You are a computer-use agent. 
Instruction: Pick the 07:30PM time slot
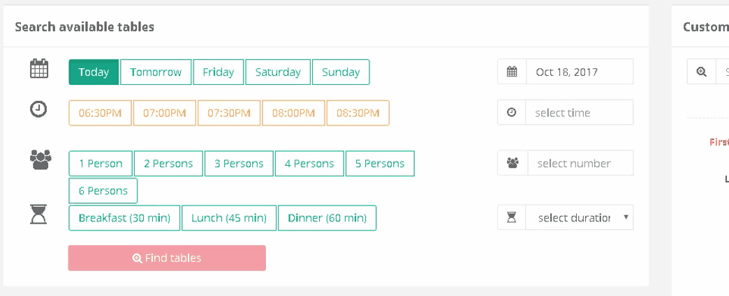pyautogui.click(x=229, y=113)
